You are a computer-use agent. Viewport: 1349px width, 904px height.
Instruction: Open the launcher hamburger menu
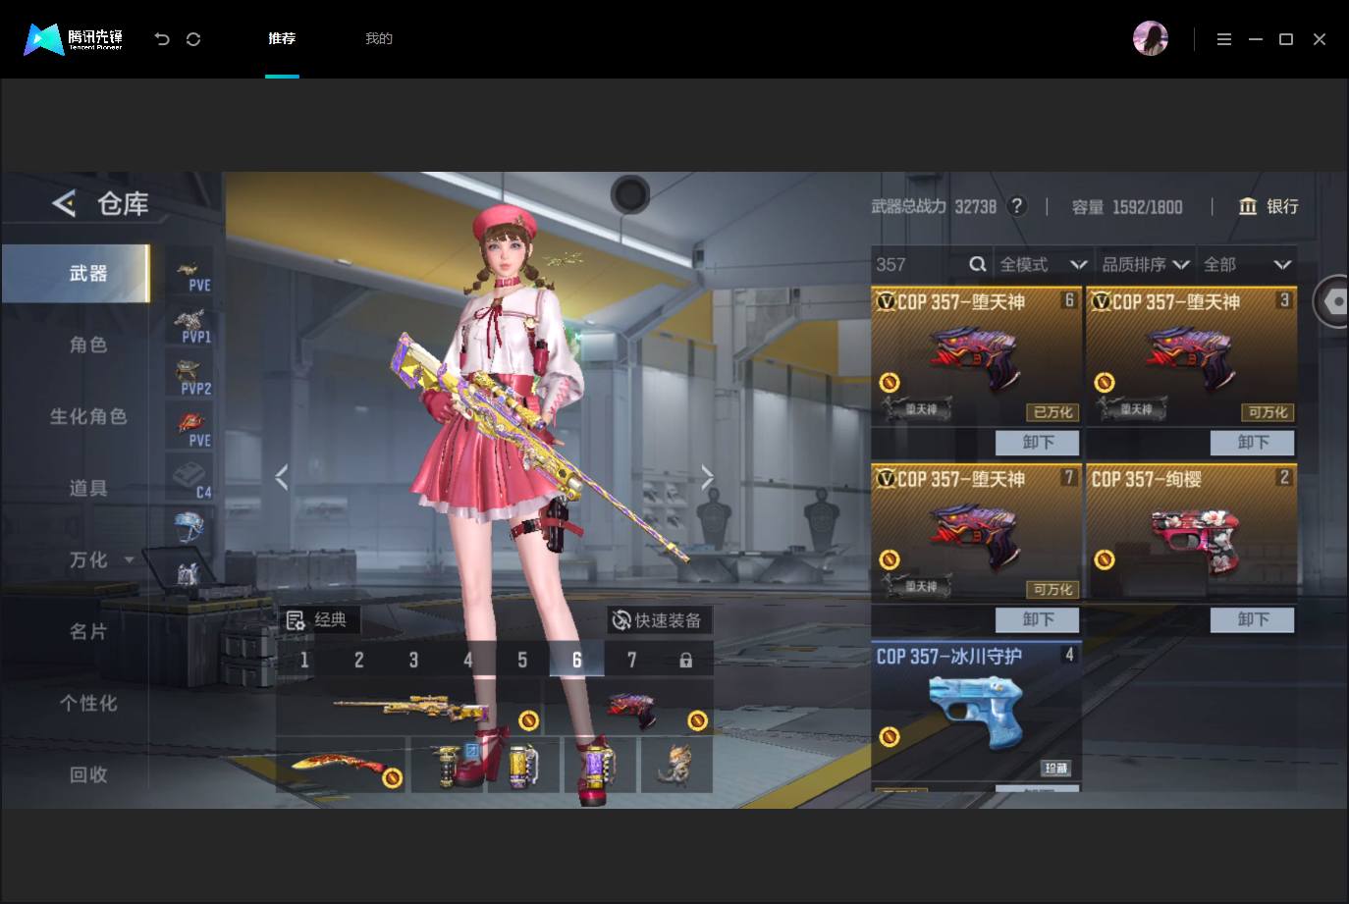coord(1223,39)
